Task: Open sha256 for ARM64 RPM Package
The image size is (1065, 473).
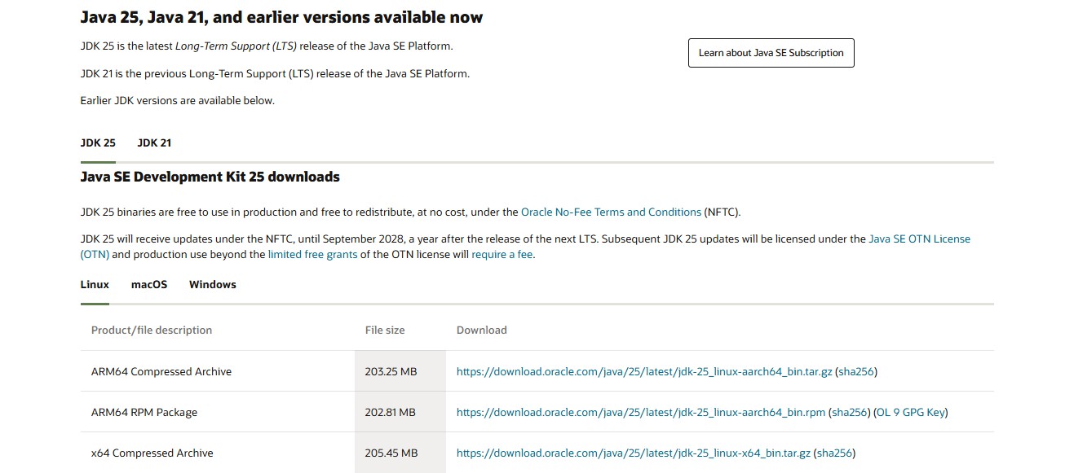Action: coord(849,413)
